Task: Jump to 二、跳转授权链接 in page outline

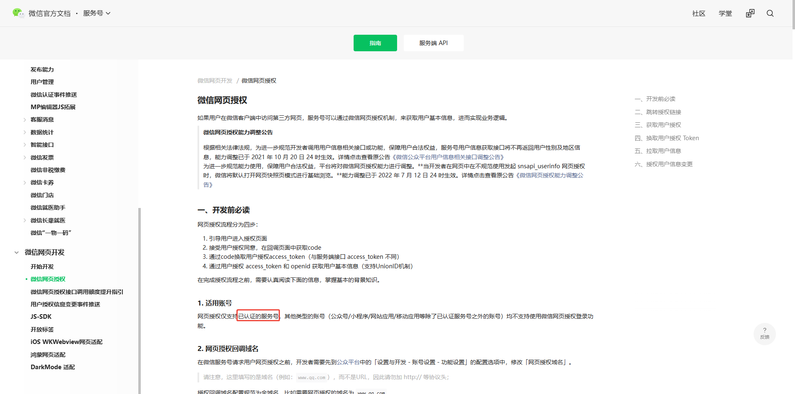Action: click(x=658, y=112)
